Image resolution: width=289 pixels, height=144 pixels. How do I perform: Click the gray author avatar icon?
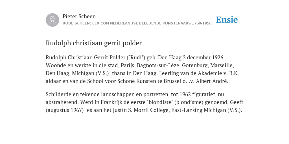click(52, 20)
